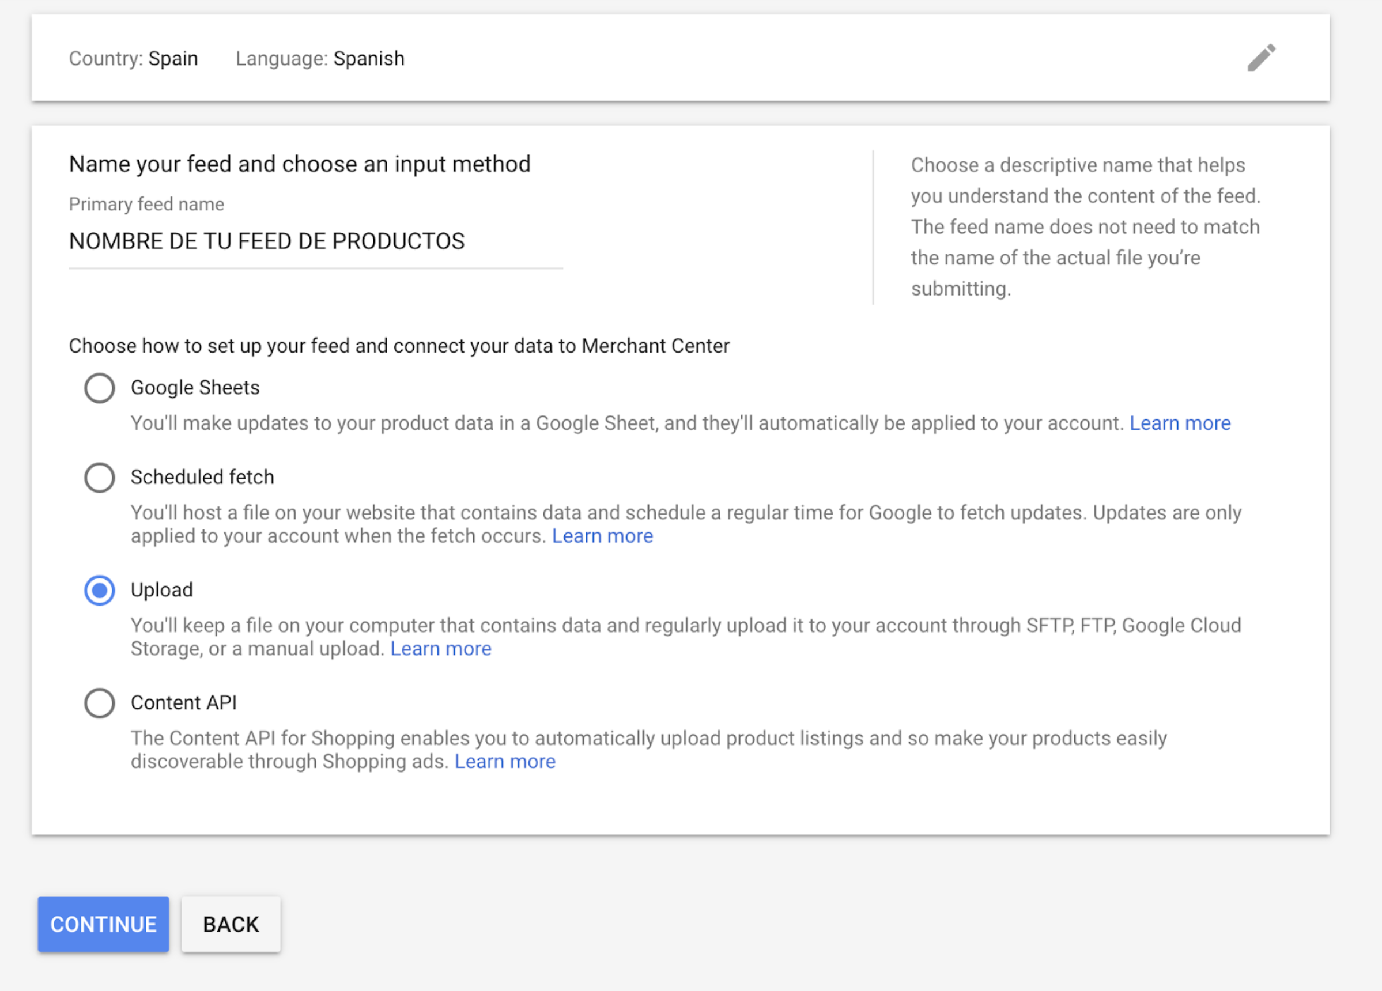Click the Language: Spanish text

[x=320, y=58]
